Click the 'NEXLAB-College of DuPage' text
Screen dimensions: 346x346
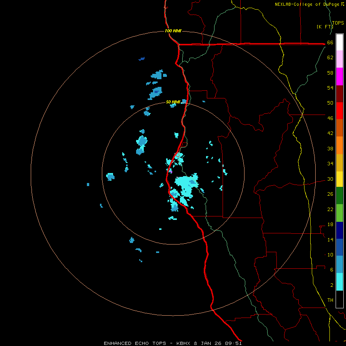(307, 4)
